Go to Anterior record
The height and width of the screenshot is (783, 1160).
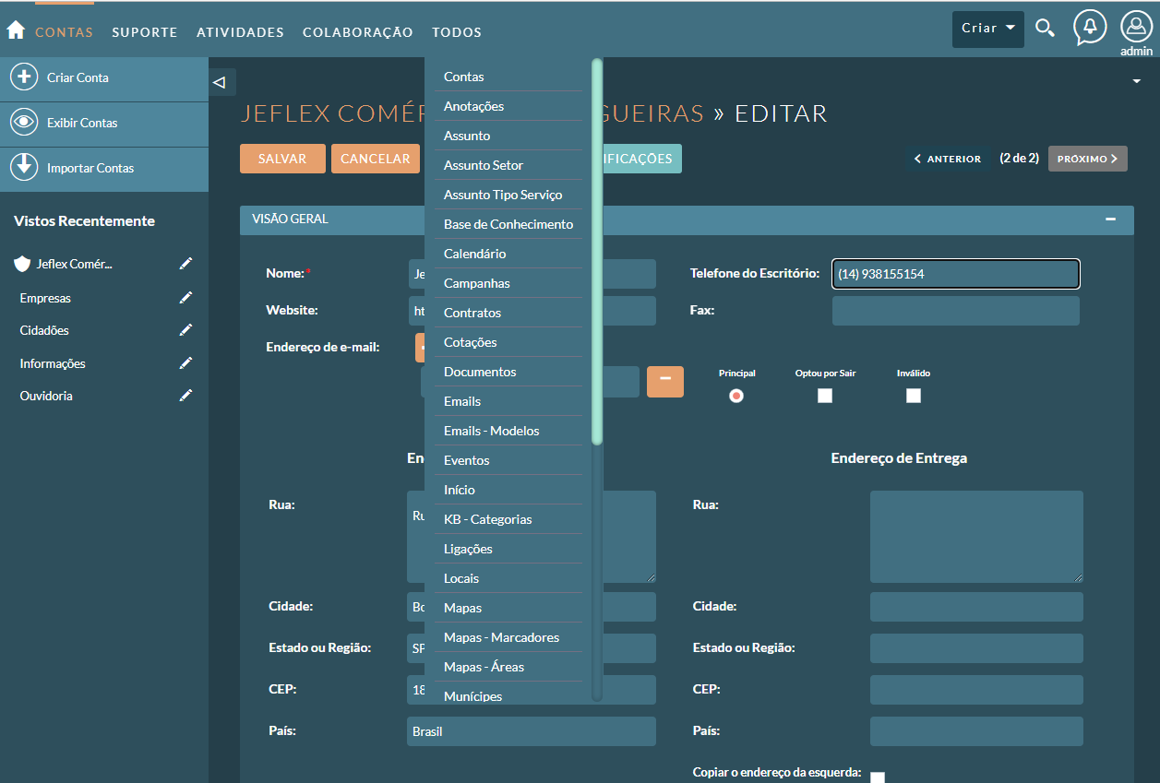click(948, 159)
